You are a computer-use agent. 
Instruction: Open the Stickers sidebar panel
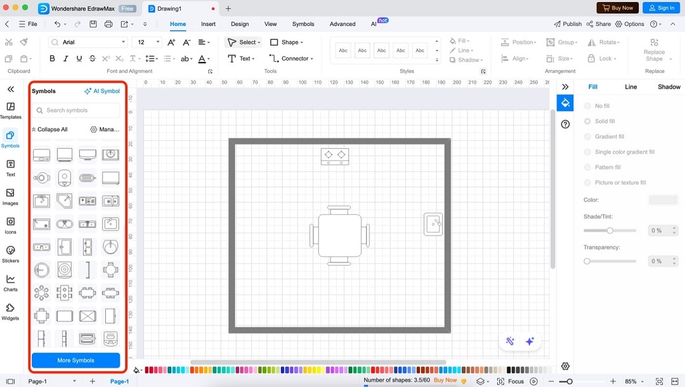coord(11,255)
